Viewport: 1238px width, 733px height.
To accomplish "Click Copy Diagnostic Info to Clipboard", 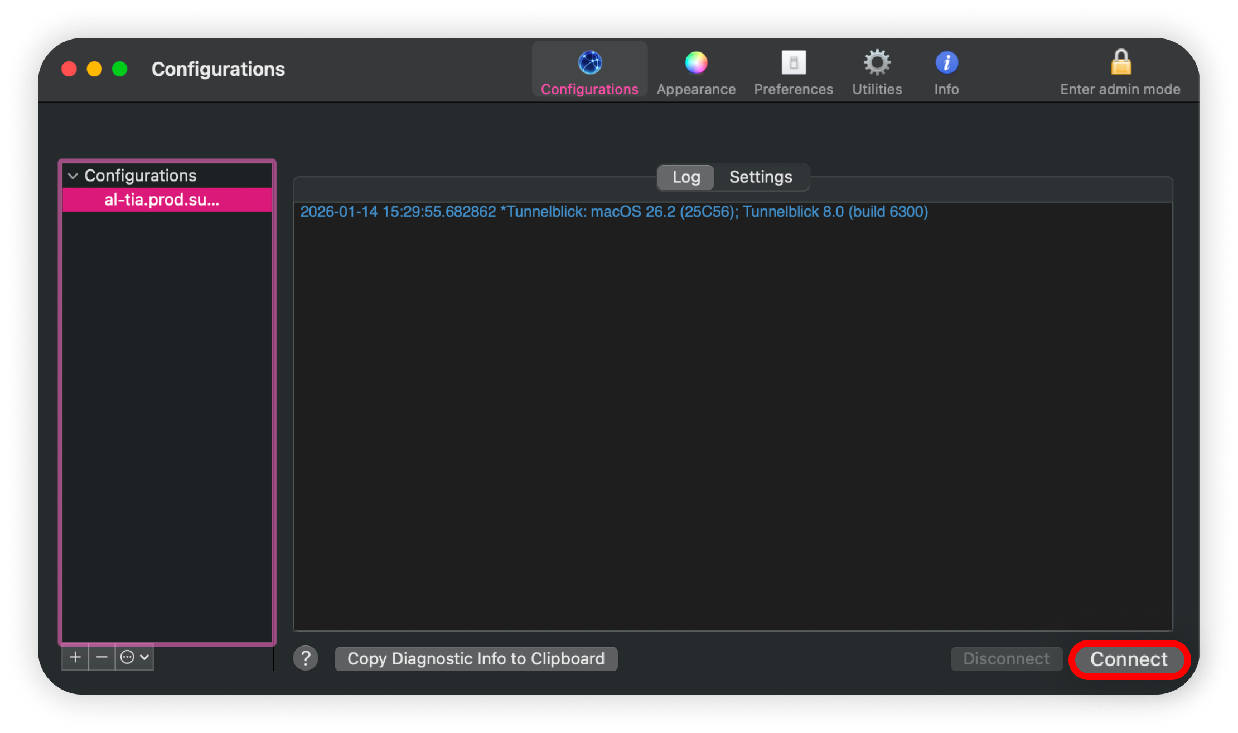I will 476,659.
